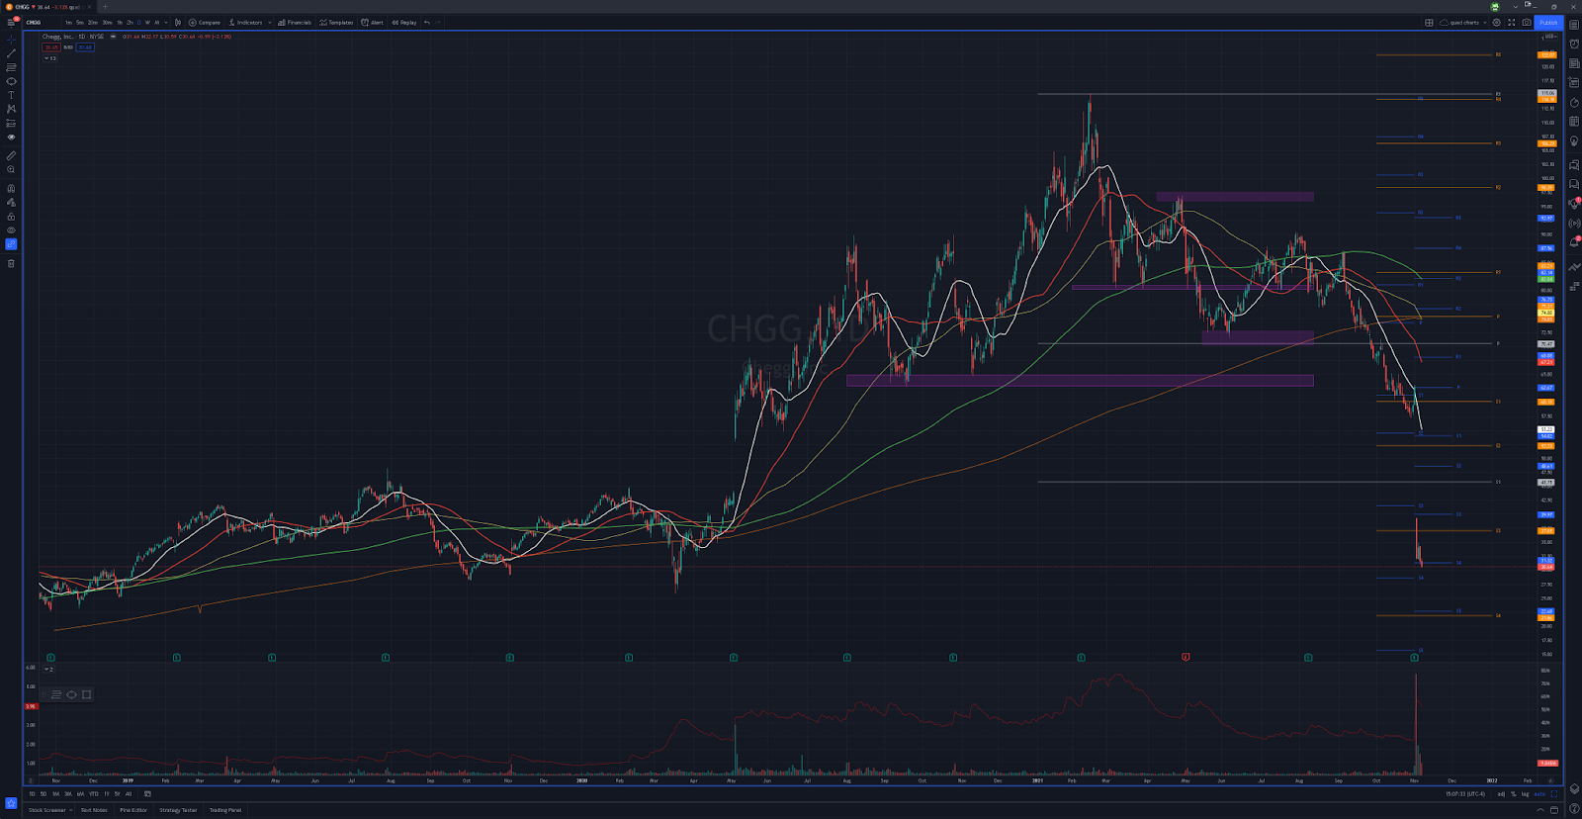This screenshot has height=819, width=1582.
Task: Select the text annotation tool
Action: [11, 95]
